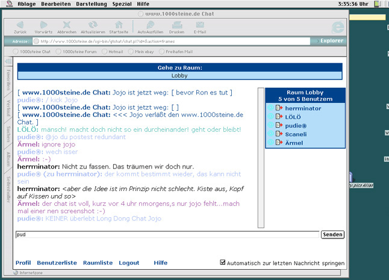This screenshot has height=280, width=389.
Task: Click the Abbrechen stop icon
Action: pos(66,25)
